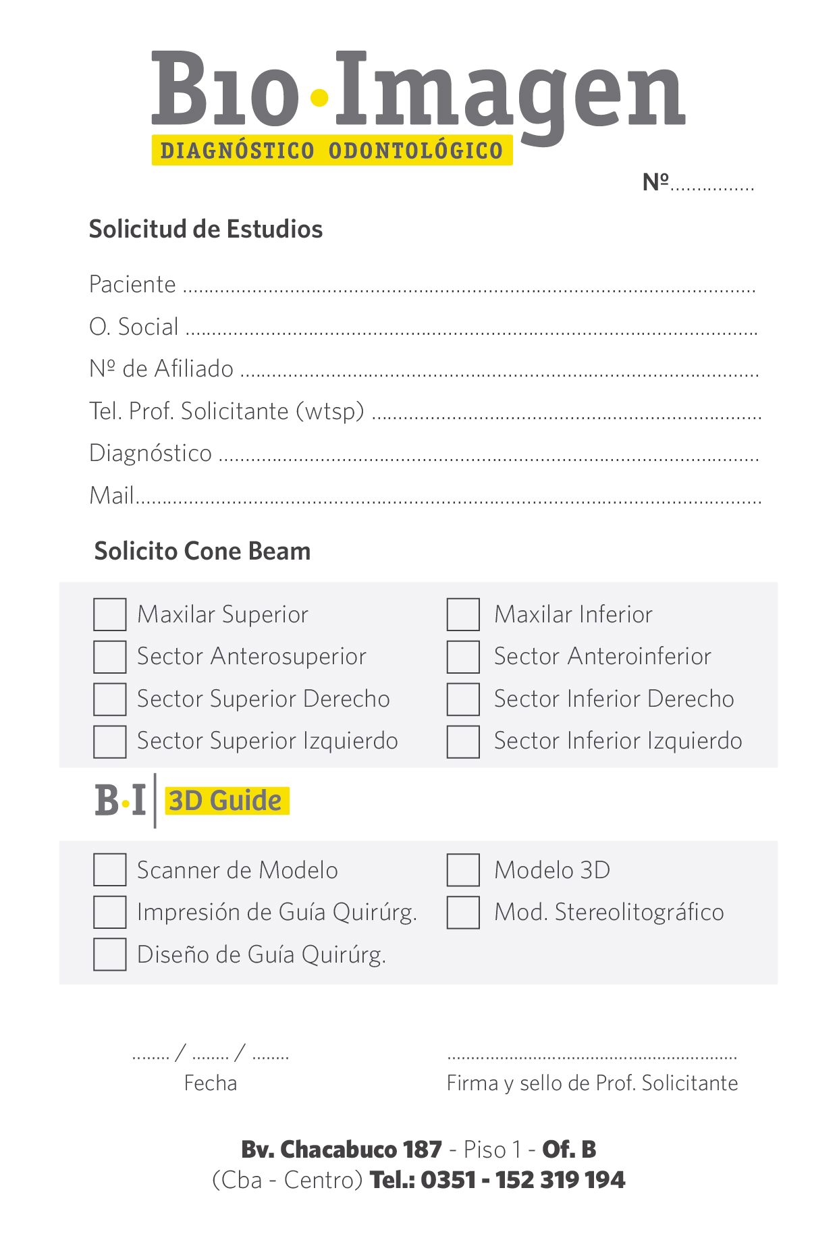
Task: Check the Maxilar Inferior checkbox
Action: [x=463, y=614]
